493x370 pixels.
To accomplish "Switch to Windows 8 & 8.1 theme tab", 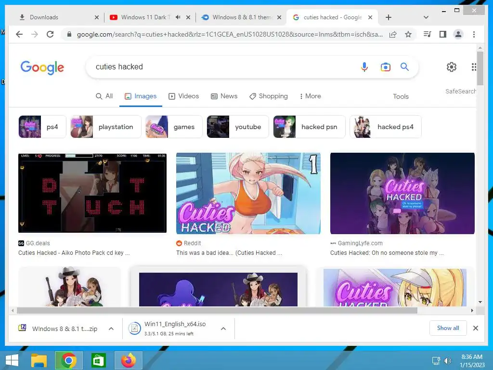I will (242, 17).
